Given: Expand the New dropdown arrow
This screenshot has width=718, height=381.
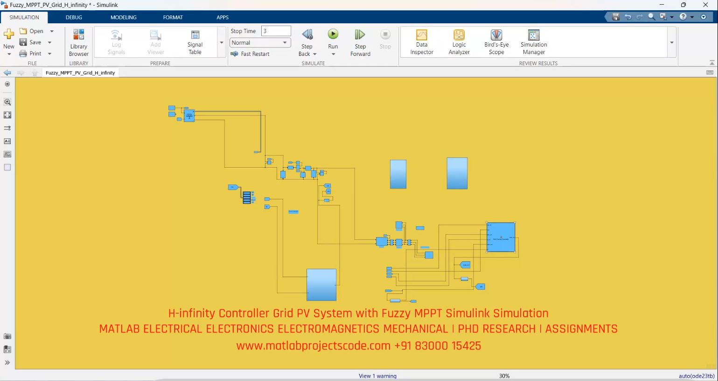Looking at the screenshot, I should click(9, 54).
